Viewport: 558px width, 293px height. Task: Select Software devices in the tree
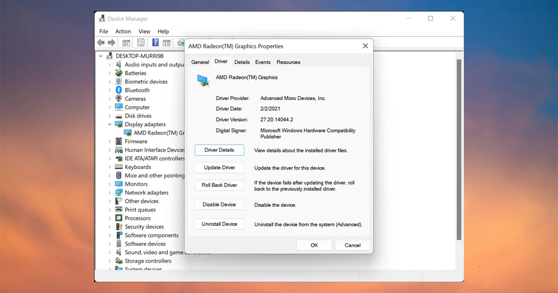[145, 244]
